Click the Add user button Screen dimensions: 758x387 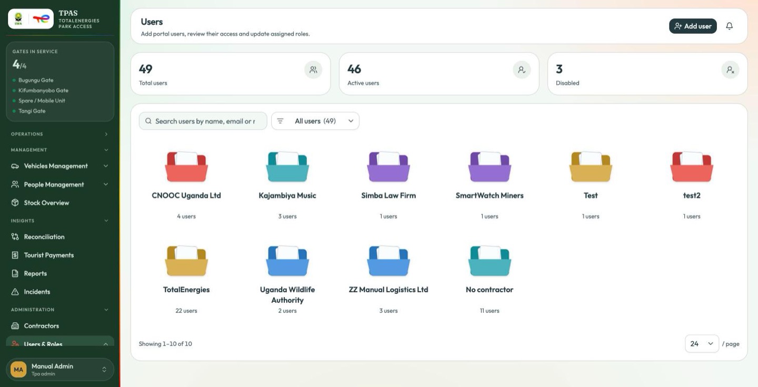click(x=693, y=26)
